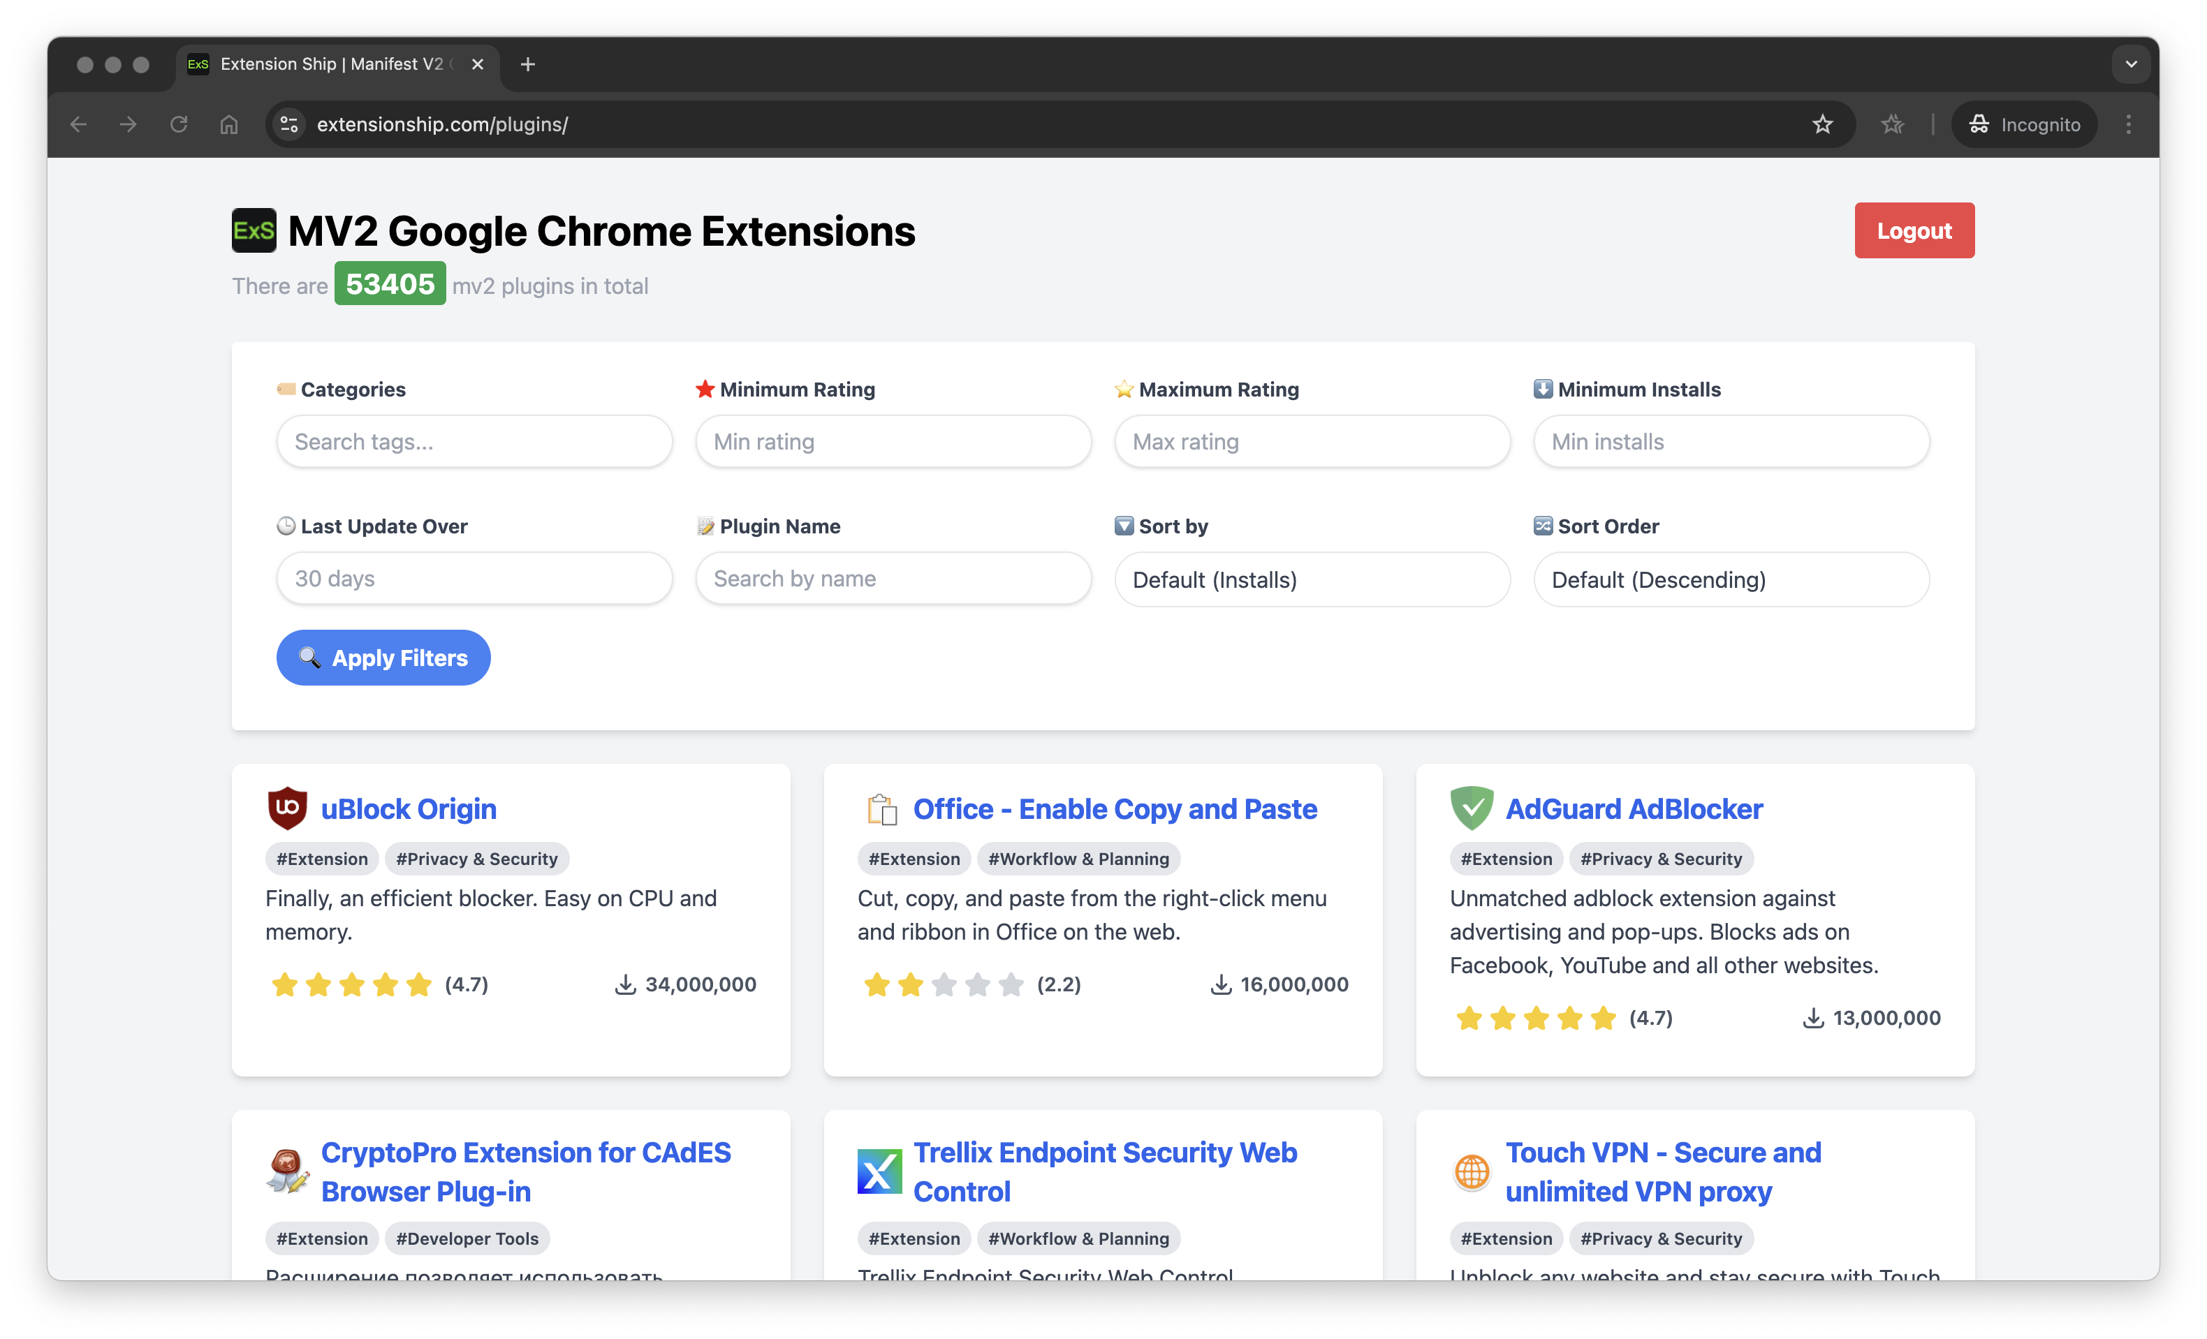Bookmark this page with star icon
This screenshot has height=1339, width=2207.
(x=1823, y=124)
